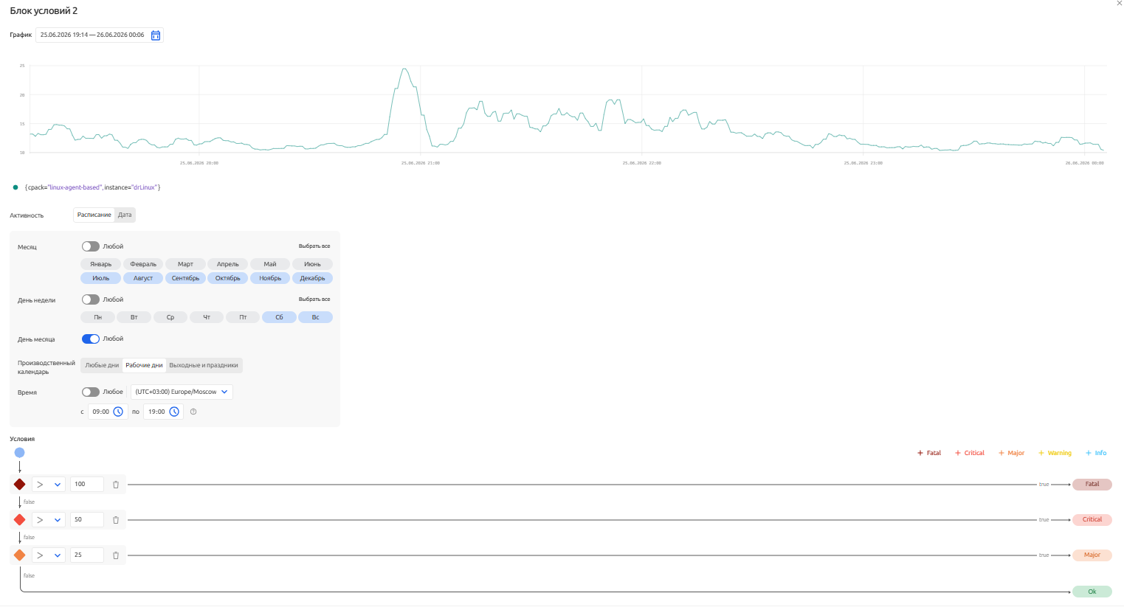Click the clock icon for end time 19:00
This screenshot has width=1124, height=610.
pos(174,412)
